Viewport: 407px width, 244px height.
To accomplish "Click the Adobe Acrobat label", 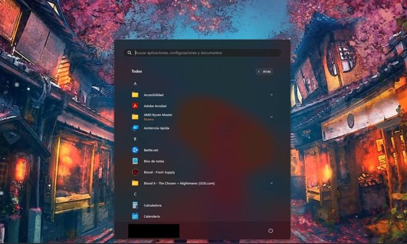I will 155,106.
